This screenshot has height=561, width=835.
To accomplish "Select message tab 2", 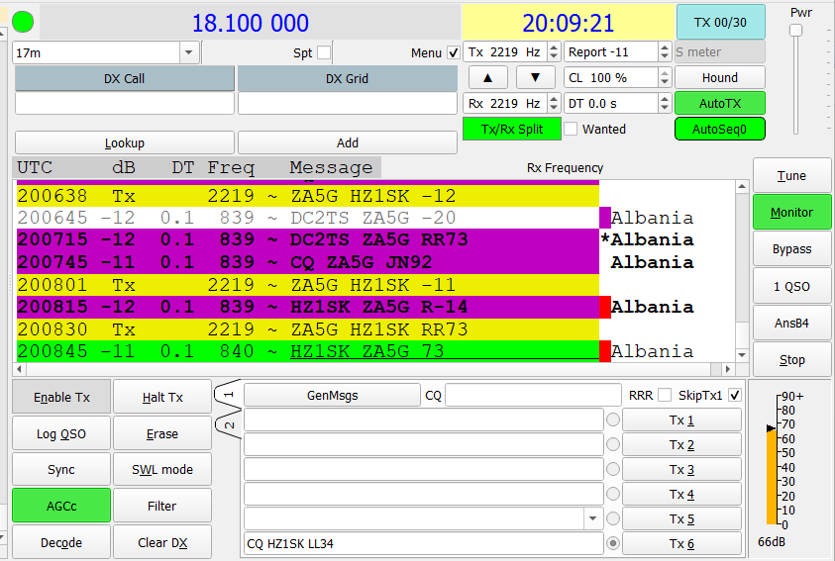I will coord(228,424).
